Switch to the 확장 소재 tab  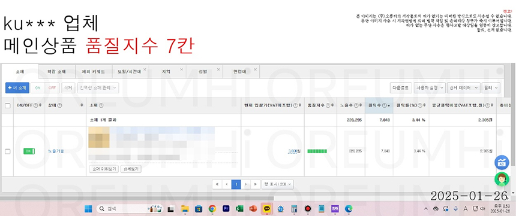pyautogui.click(x=56, y=71)
